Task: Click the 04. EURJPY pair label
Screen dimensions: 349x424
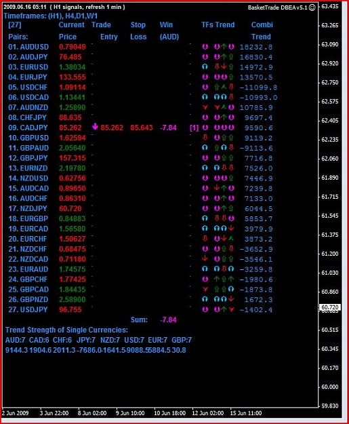Action: click(x=28, y=77)
